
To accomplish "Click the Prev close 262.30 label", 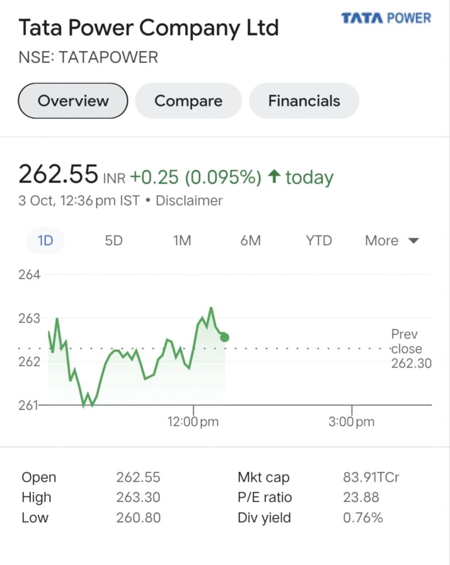I will [411, 349].
